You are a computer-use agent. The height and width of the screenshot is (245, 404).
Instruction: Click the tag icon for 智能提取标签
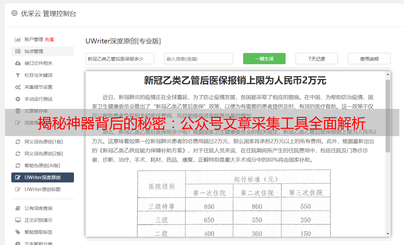(x=18, y=232)
